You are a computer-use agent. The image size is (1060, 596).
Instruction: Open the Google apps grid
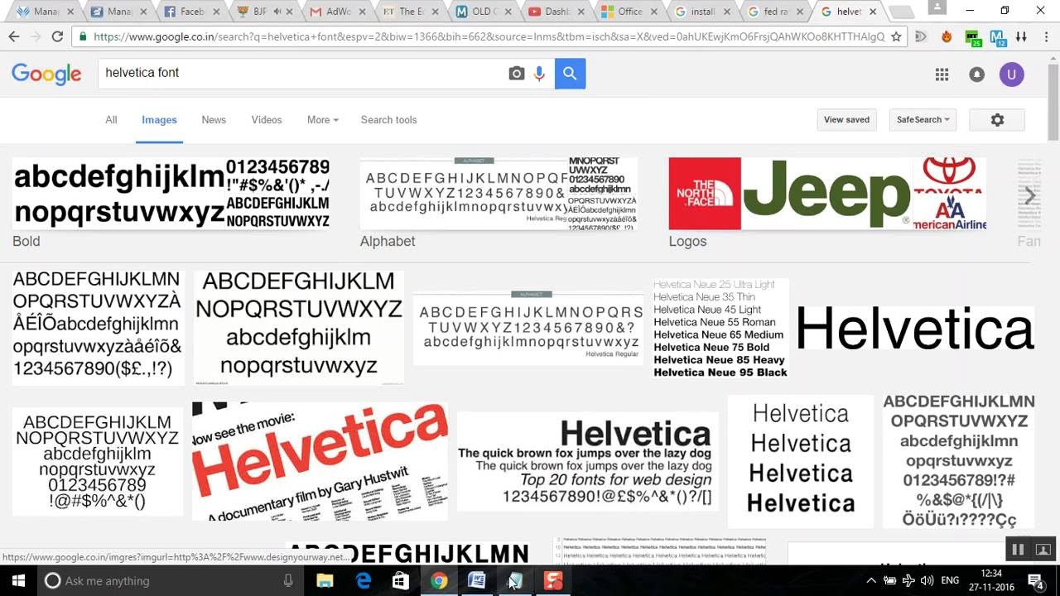point(942,74)
